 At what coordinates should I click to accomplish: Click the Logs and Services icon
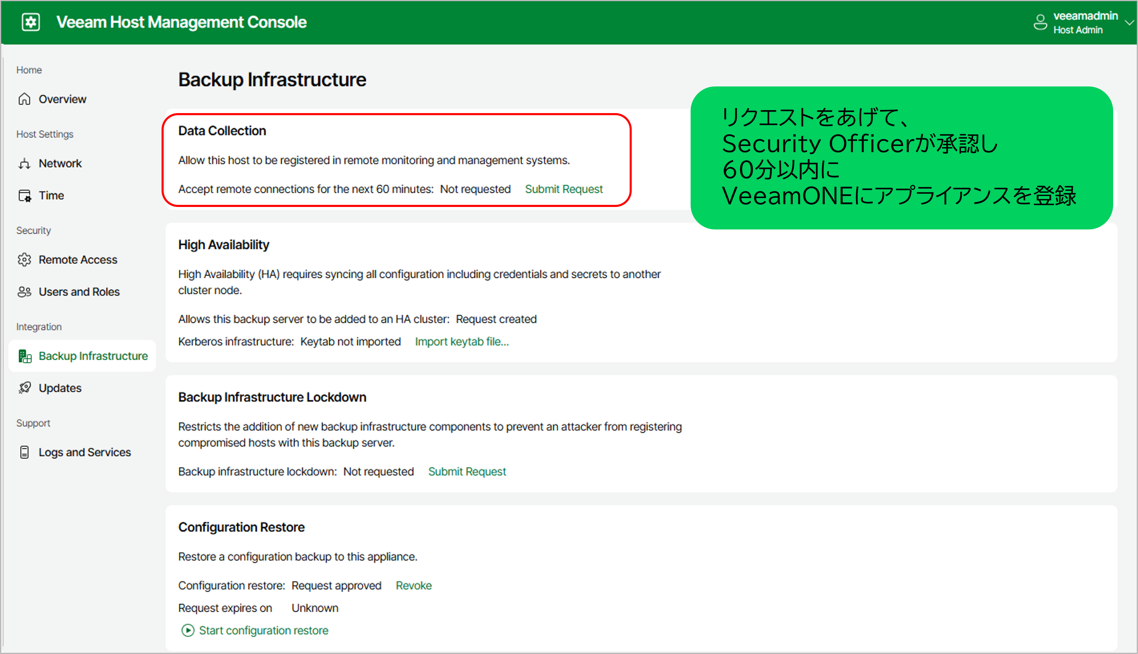click(x=24, y=452)
